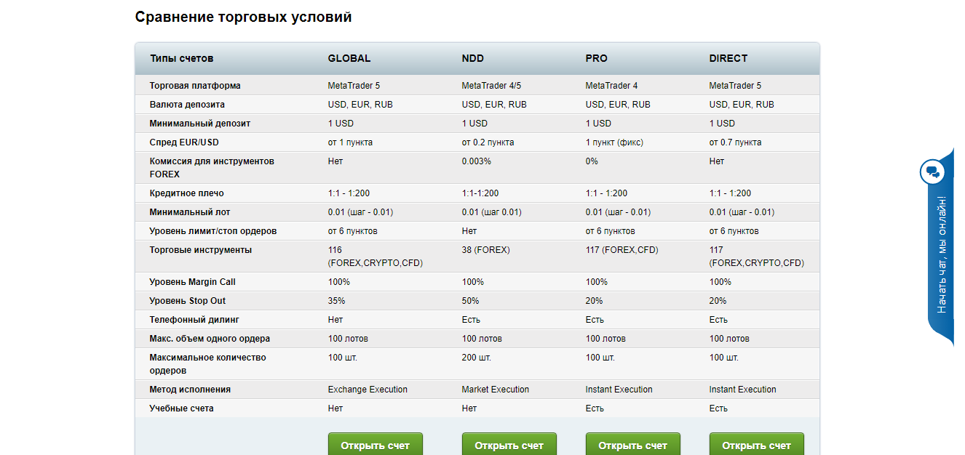Click row label 'Комиссия для инструментов FOREX'
965x455 pixels.
pyautogui.click(x=212, y=168)
